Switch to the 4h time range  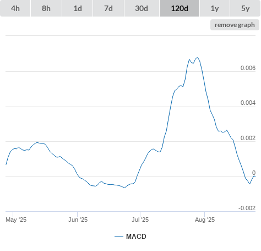(15, 8)
